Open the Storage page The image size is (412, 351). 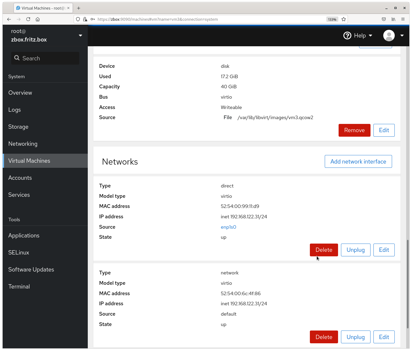[x=45, y=127]
